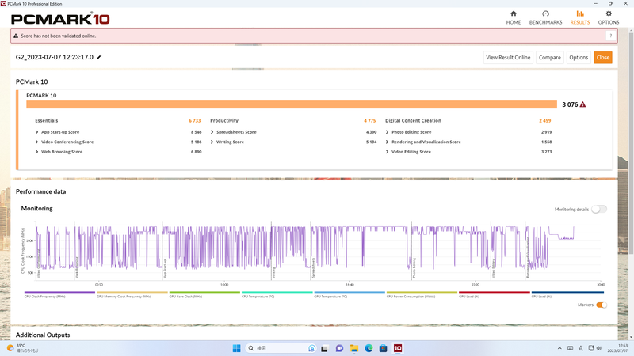The width and height of the screenshot is (634, 356).
Task: Click View Result Online button
Action: (508, 57)
